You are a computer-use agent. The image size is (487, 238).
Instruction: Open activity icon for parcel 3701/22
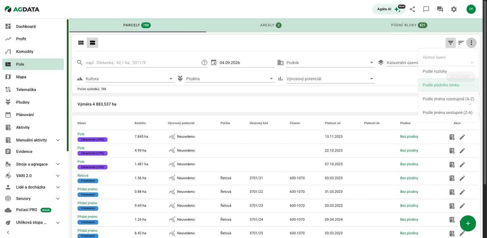(x=452, y=192)
